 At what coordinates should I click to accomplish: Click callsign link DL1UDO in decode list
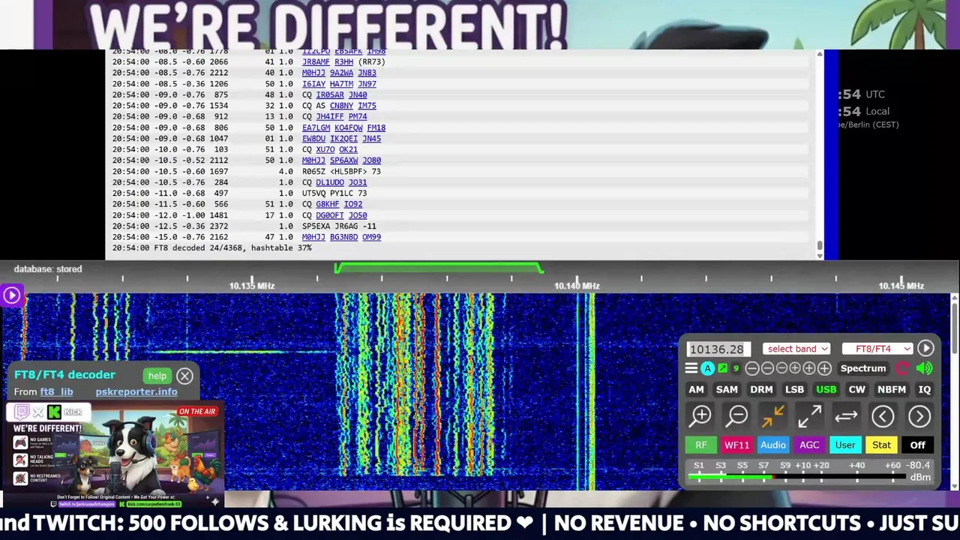pos(330,182)
